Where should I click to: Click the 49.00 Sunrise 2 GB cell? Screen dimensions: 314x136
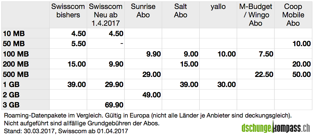[x=151, y=95]
